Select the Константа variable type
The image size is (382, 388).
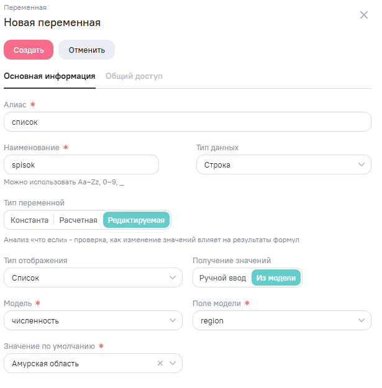(29, 220)
